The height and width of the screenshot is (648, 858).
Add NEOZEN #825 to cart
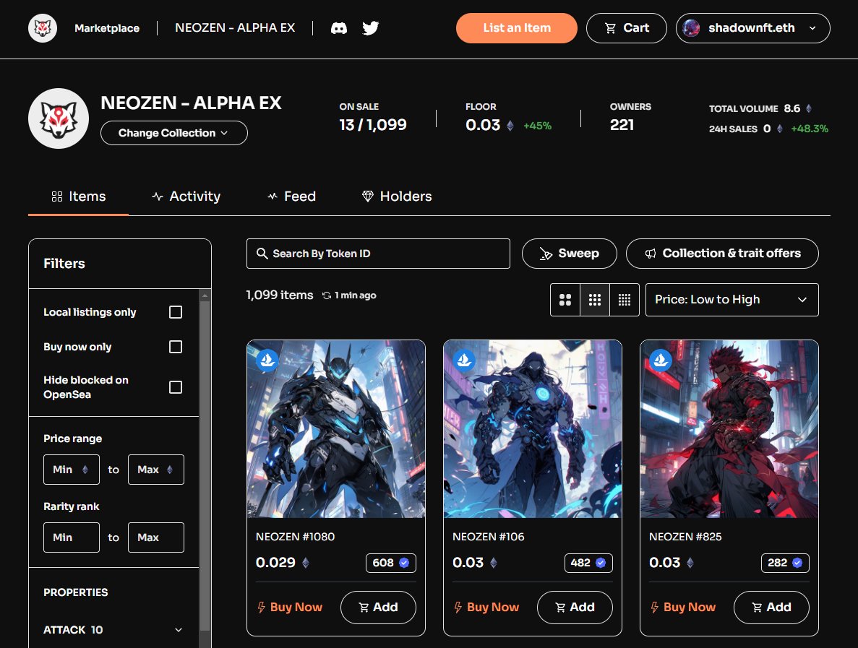(771, 607)
